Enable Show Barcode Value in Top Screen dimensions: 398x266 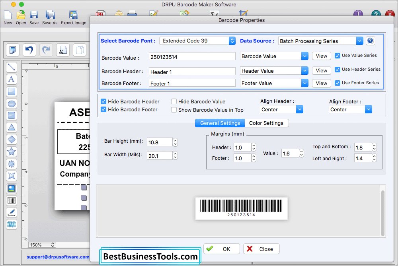click(174, 110)
